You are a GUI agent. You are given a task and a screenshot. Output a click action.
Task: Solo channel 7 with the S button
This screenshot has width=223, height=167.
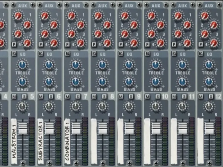tap(78, 97)
